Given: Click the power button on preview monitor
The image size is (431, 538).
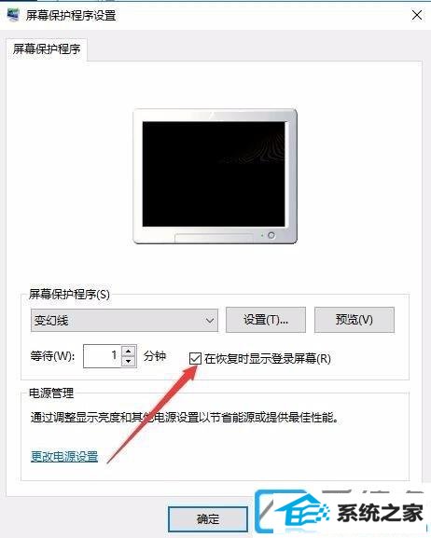Looking at the screenshot, I should [x=271, y=235].
